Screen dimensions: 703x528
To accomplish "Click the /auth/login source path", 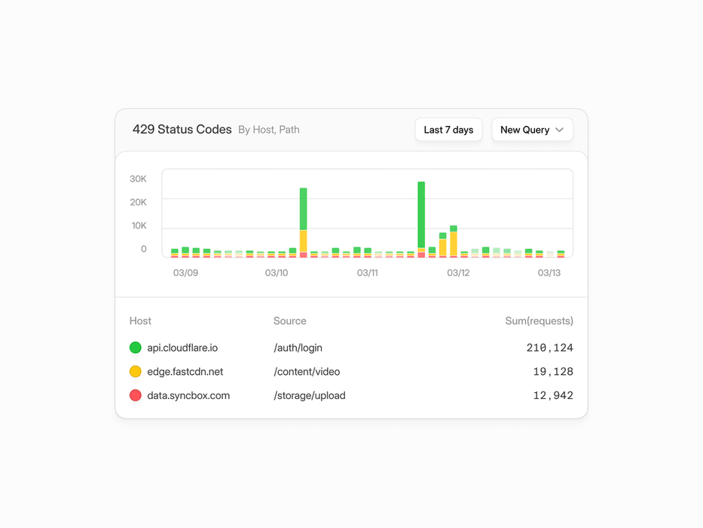I will 298,348.
